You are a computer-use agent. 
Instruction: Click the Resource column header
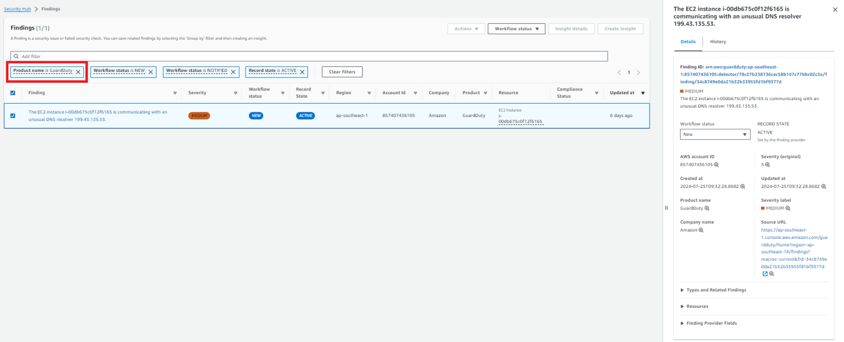508,93
